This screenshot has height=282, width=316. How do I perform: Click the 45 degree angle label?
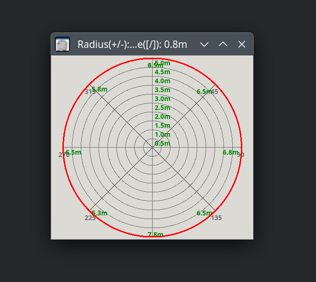tap(215, 91)
